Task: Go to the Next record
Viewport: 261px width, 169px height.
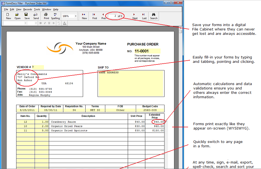Action: coord(135,16)
